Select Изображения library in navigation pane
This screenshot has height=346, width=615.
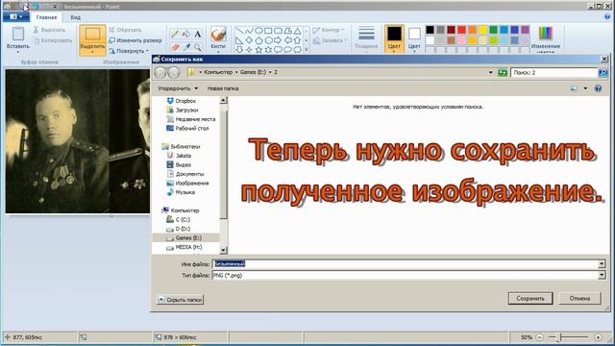click(187, 184)
